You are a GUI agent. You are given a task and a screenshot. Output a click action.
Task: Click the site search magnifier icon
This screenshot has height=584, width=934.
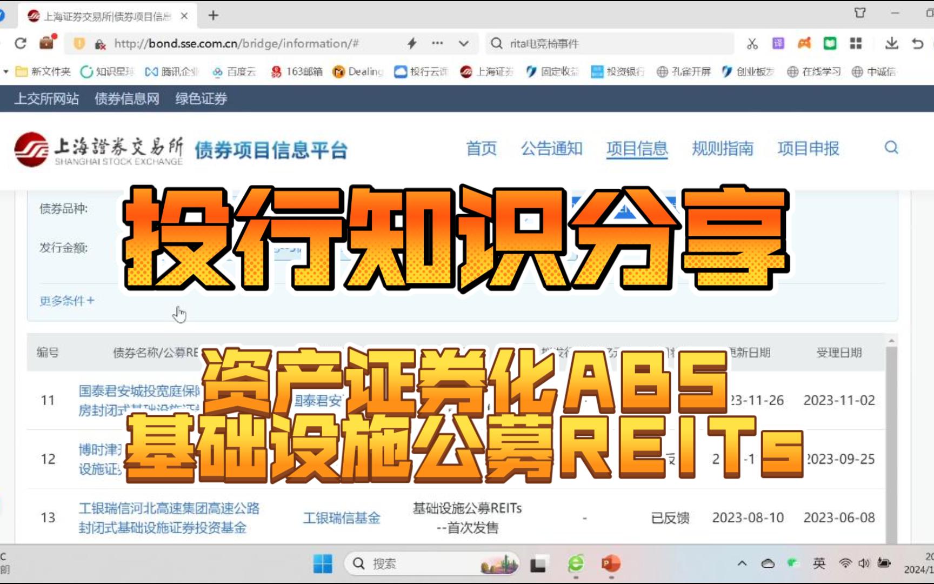(891, 147)
